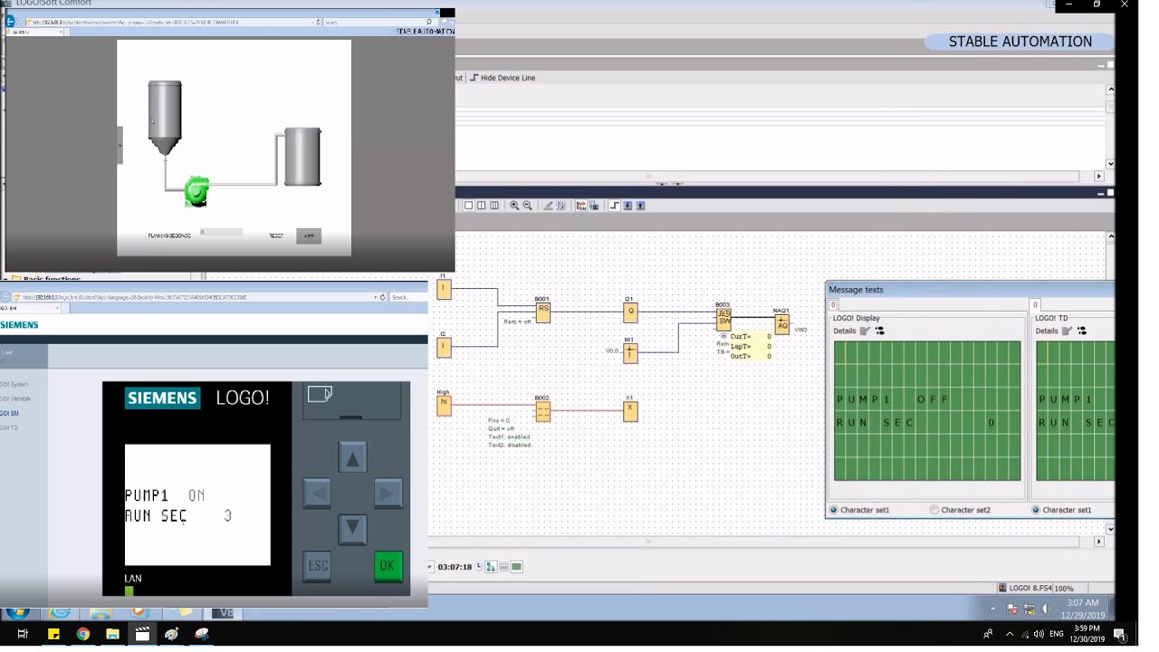The height and width of the screenshot is (652, 1159).
Task: Select message tab 0 above LOGO! TD
Action: coord(1035,306)
